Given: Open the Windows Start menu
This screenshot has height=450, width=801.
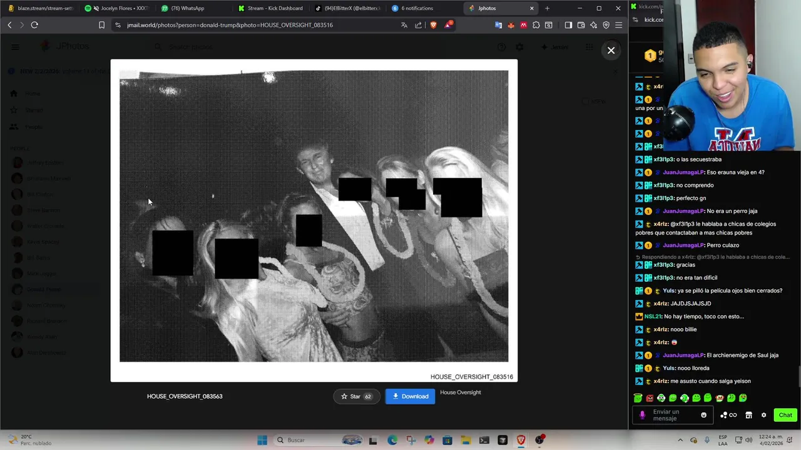Looking at the screenshot, I should click(x=262, y=440).
